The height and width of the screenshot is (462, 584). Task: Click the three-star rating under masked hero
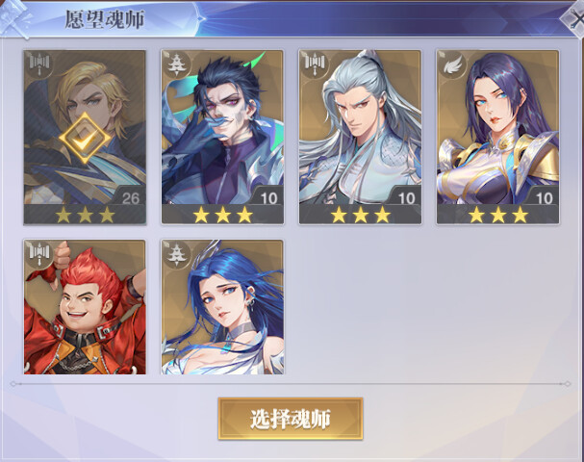222,215
